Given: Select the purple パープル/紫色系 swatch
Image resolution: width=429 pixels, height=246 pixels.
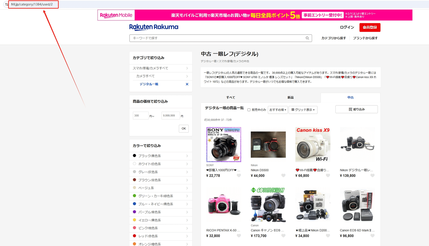Looking at the screenshot, I should (x=134, y=212).
